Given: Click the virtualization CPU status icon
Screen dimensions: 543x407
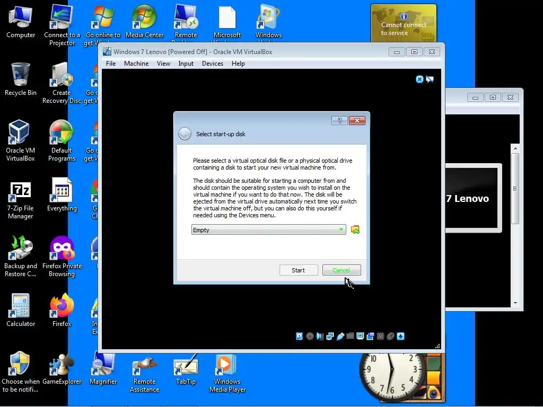Looking at the screenshot, I should (380, 336).
